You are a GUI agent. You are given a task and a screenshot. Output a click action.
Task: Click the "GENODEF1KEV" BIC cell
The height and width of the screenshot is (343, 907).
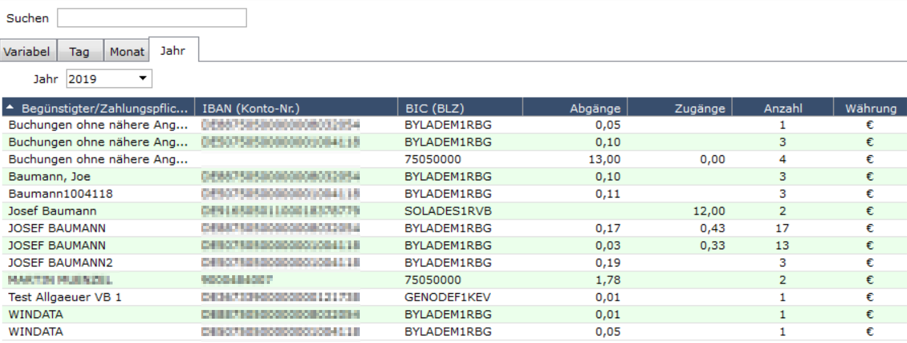[448, 297]
